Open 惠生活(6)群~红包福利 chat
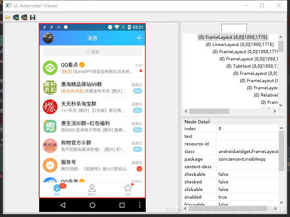 [92, 126]
